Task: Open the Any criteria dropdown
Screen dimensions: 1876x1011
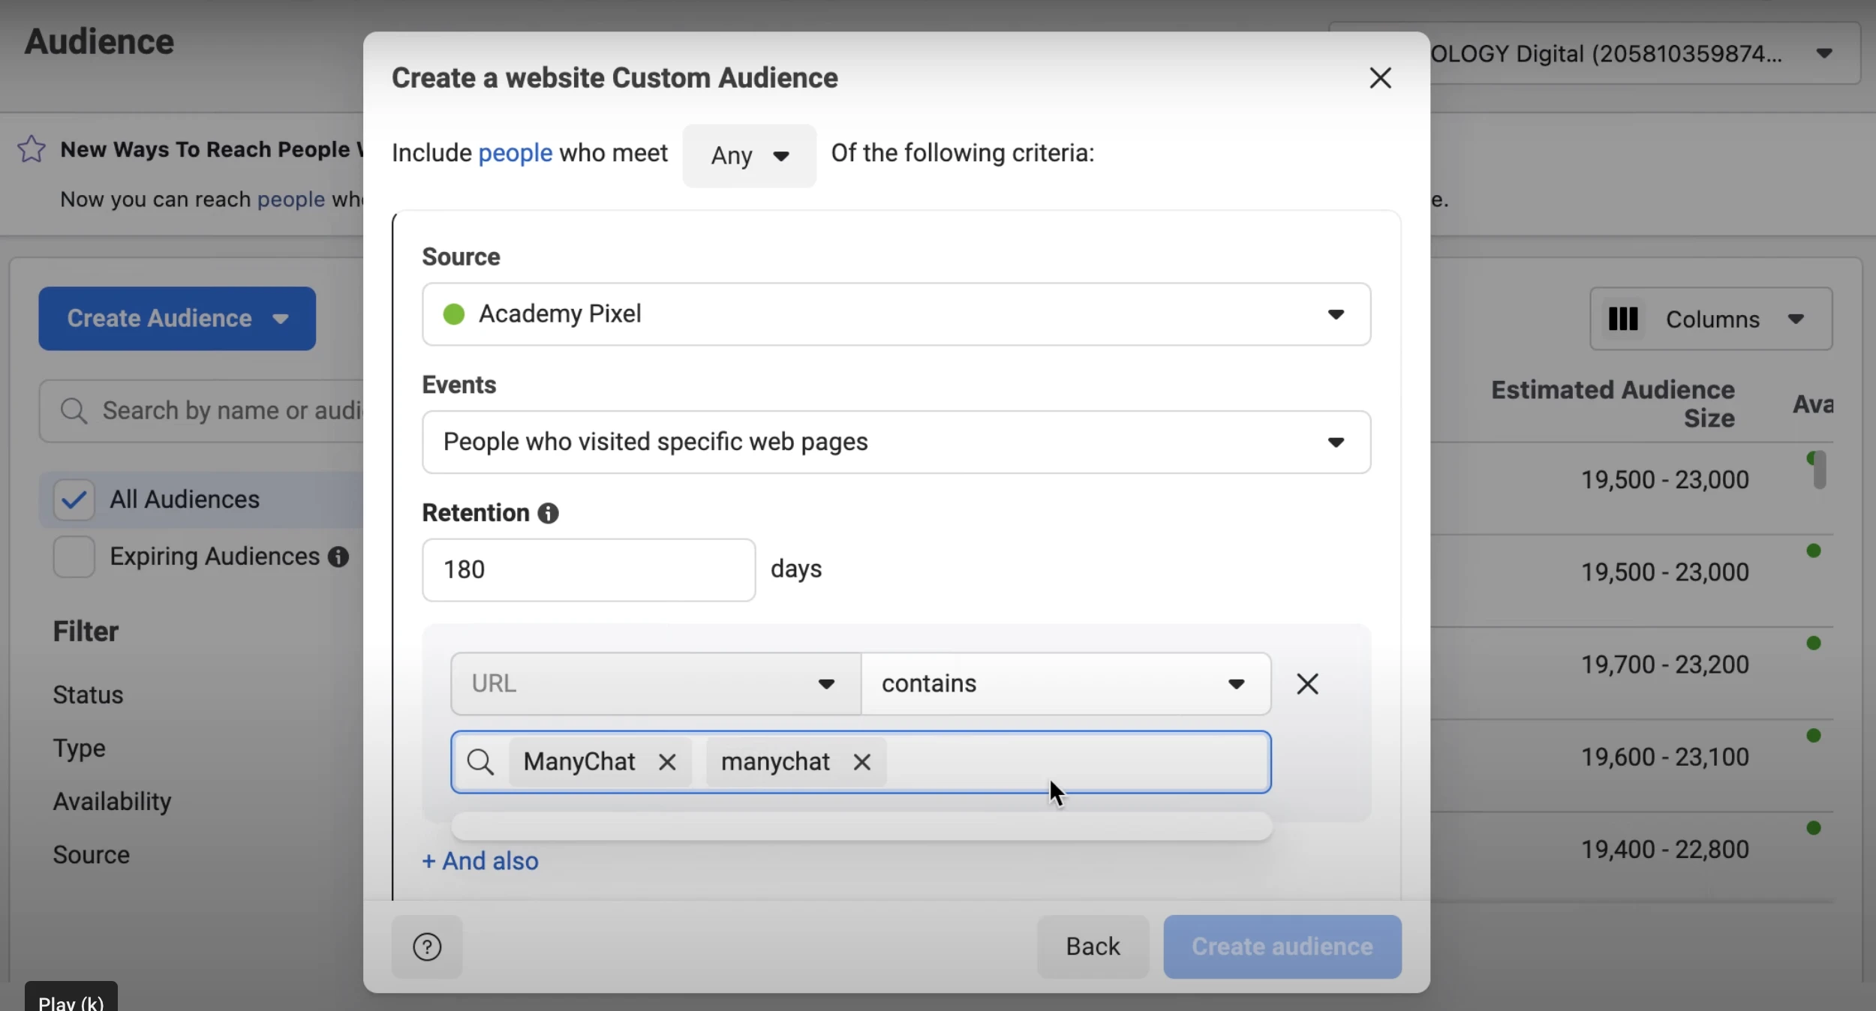Action: (749, 156)
